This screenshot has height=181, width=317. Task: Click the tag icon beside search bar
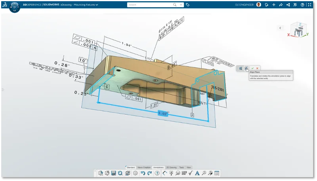[x=188, y=5]
